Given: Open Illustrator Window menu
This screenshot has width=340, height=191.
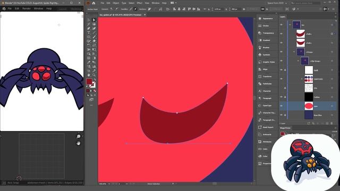Looking at the screenshot, I should point(155,3).
